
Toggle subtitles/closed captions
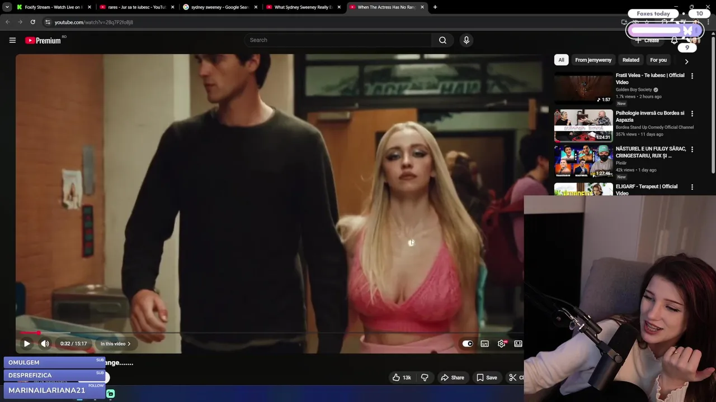[484, 344]
